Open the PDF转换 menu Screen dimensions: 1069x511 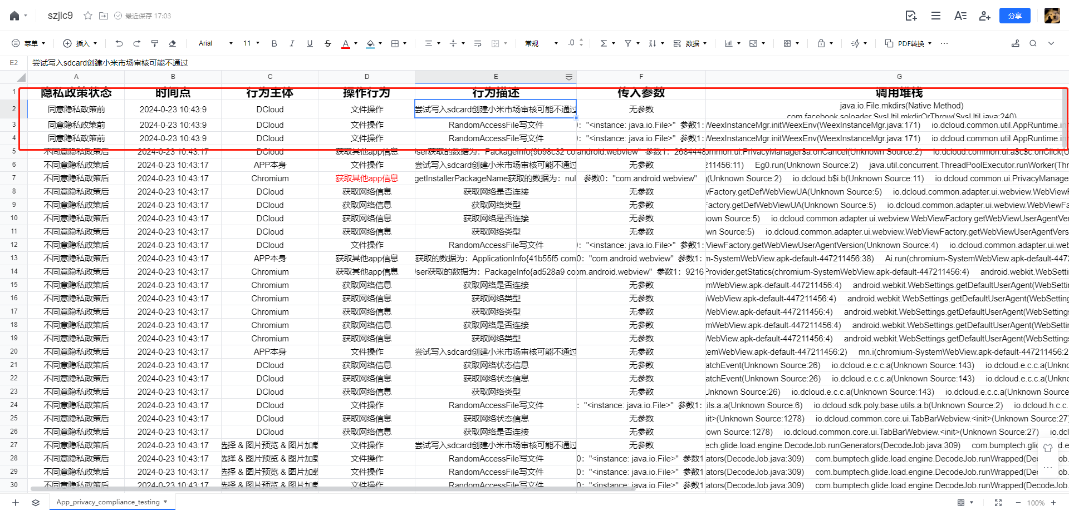[908, 43]
